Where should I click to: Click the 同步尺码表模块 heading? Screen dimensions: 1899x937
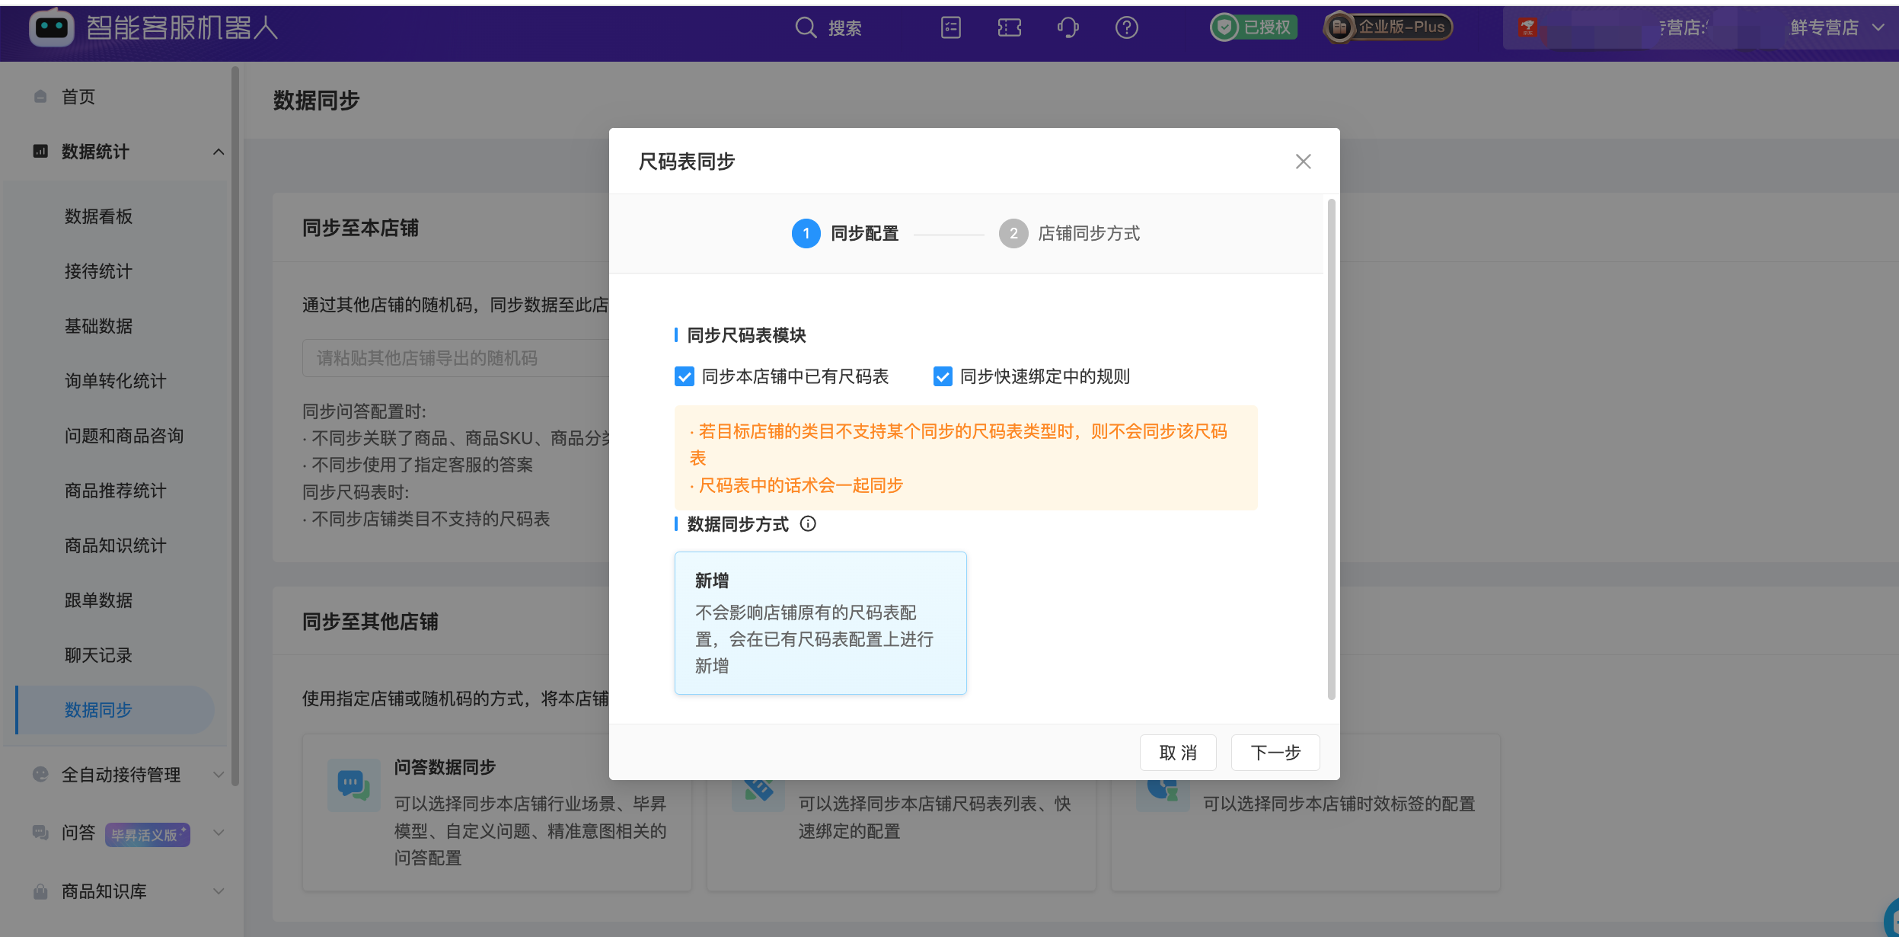[746, 335]
